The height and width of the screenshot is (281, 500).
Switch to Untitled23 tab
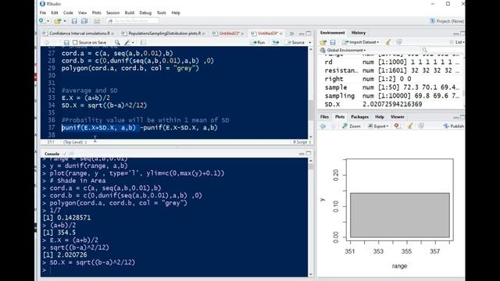(228, 33)
